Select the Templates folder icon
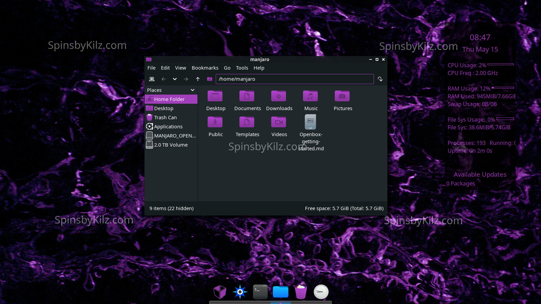 247,122
